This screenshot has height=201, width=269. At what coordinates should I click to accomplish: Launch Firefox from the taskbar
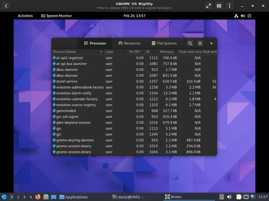[x=38, y=197]
